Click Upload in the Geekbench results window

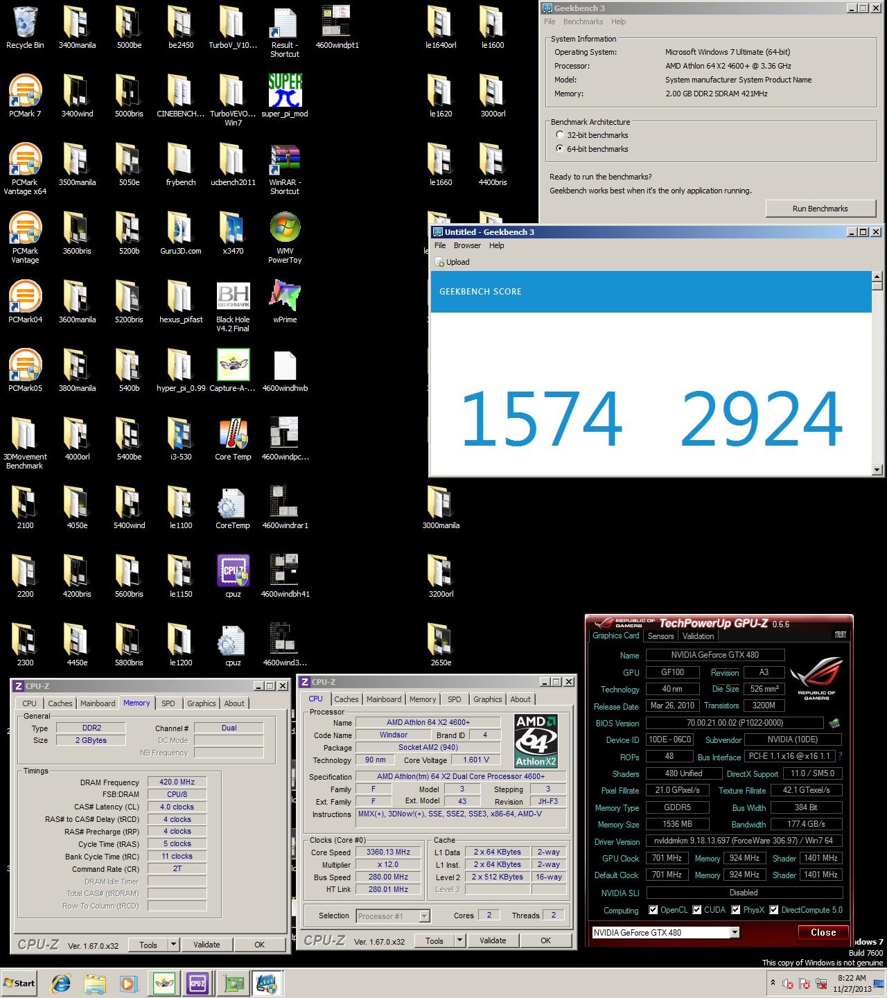click(x=453, y=262)
